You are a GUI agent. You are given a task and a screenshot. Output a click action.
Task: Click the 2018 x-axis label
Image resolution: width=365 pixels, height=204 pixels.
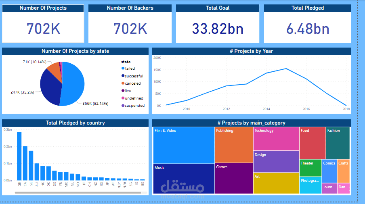pyautogui.click(x=346, y=109)
